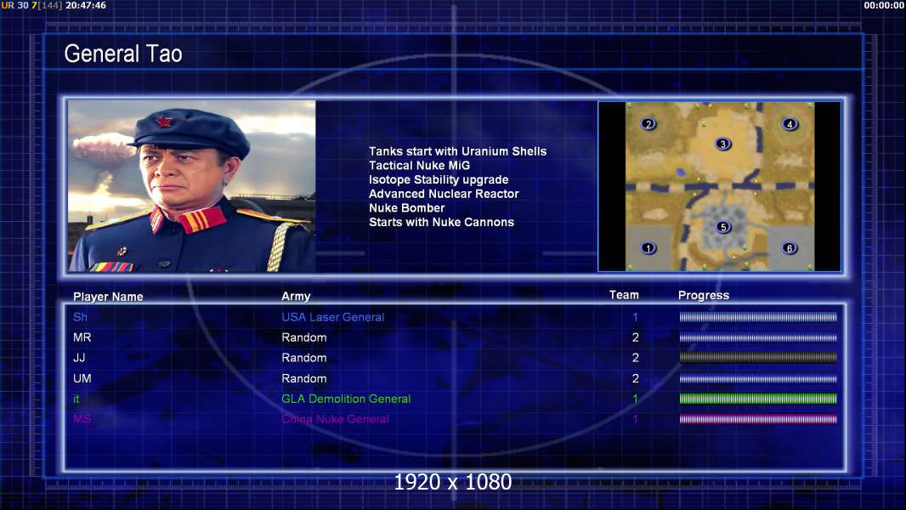Click 'USA Laser General' army entry
This screenshot has width=906, height=510.
point(333,317)
